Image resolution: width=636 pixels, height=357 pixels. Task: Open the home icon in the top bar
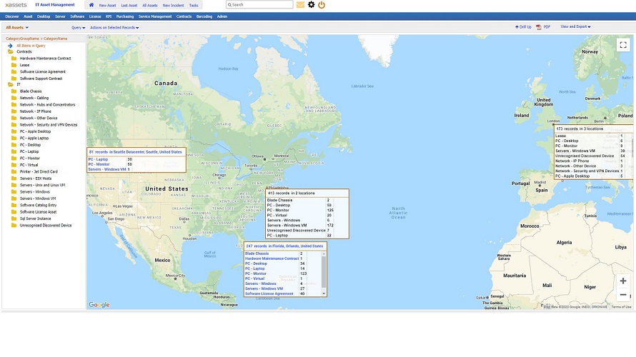pyautogui.click(x=91, y=5)
